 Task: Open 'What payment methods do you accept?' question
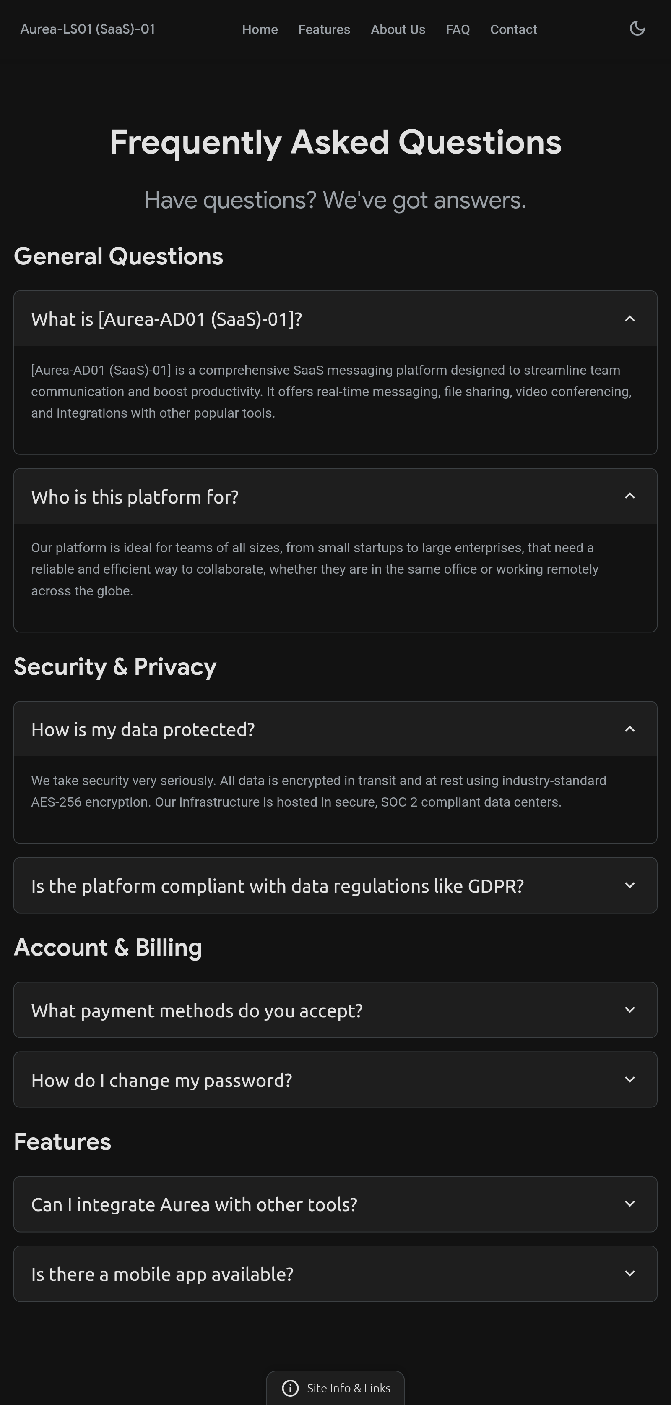(x=197, y=1011)
